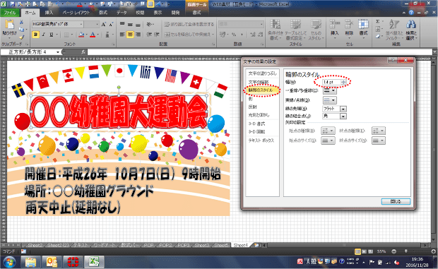Switch to the View (表示) ribbon tab

tap(158, 13)
